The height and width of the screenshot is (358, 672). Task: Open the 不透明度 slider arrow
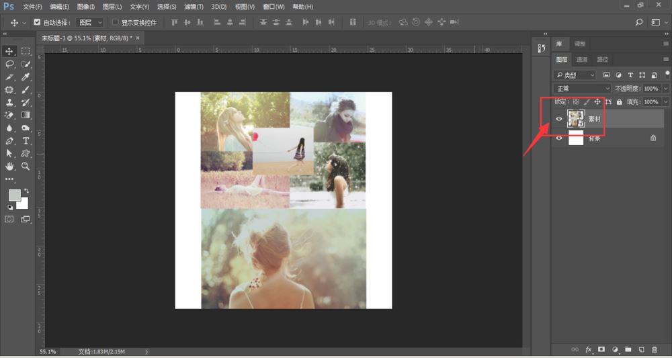[x=665, y=89]
